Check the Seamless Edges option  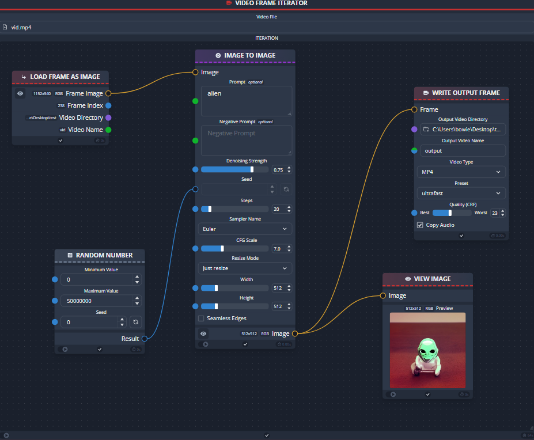coord(201,318)
